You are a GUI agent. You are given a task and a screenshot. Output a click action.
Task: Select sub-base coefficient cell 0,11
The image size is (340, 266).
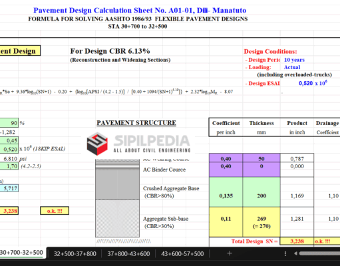(226, 222)
